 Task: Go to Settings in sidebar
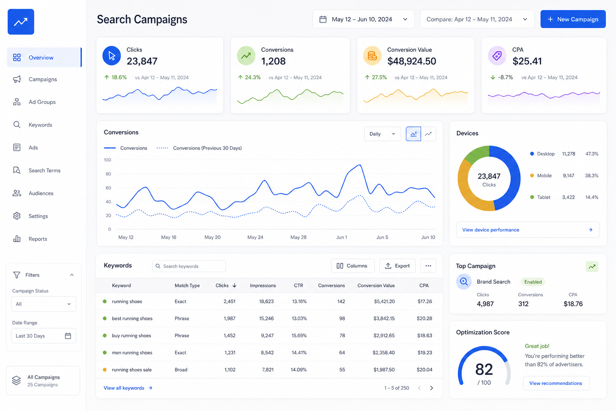[38, 216]
